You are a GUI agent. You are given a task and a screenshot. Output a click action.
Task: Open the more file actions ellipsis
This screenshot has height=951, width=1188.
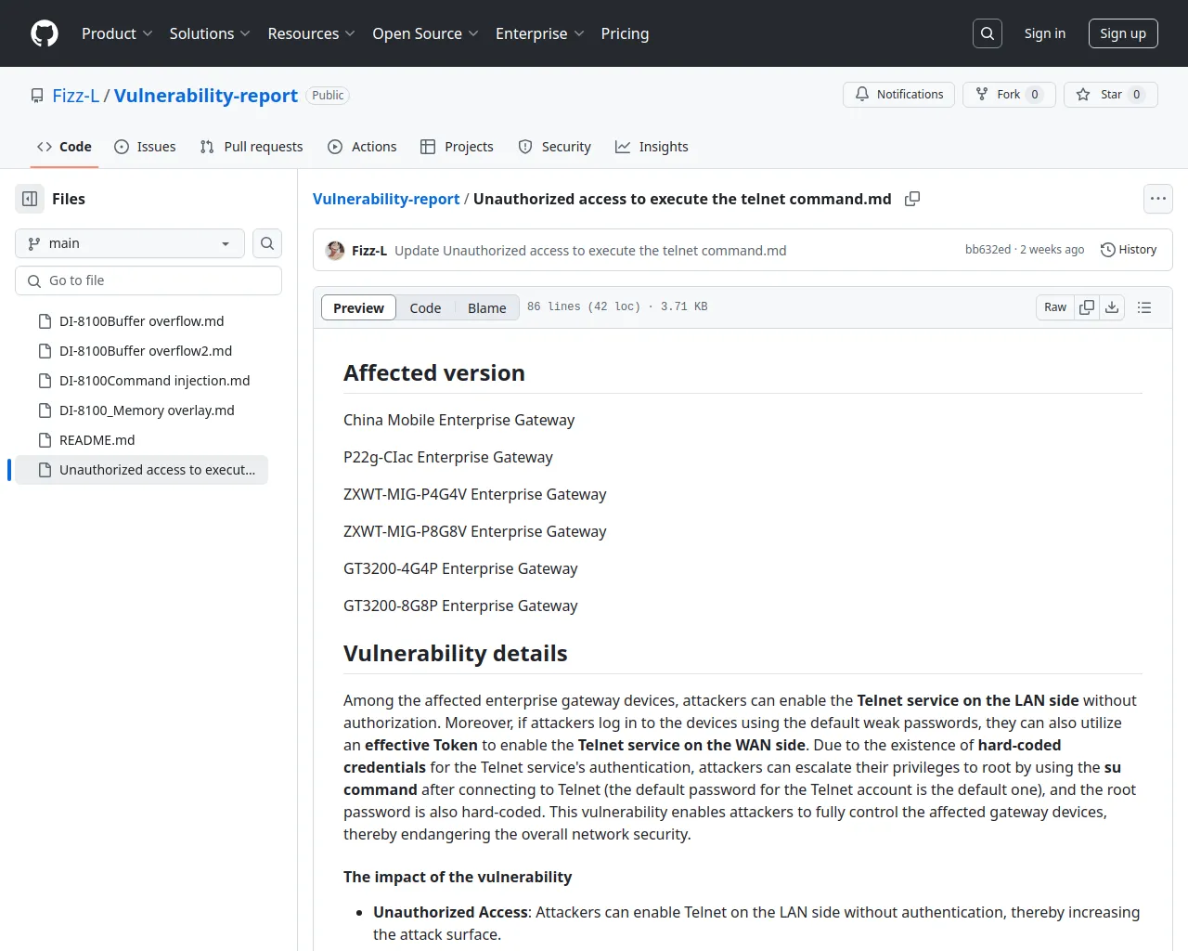(x=1158, y=199)
